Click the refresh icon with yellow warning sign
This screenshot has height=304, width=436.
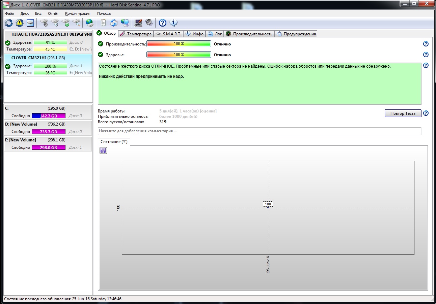click(20, 23)
